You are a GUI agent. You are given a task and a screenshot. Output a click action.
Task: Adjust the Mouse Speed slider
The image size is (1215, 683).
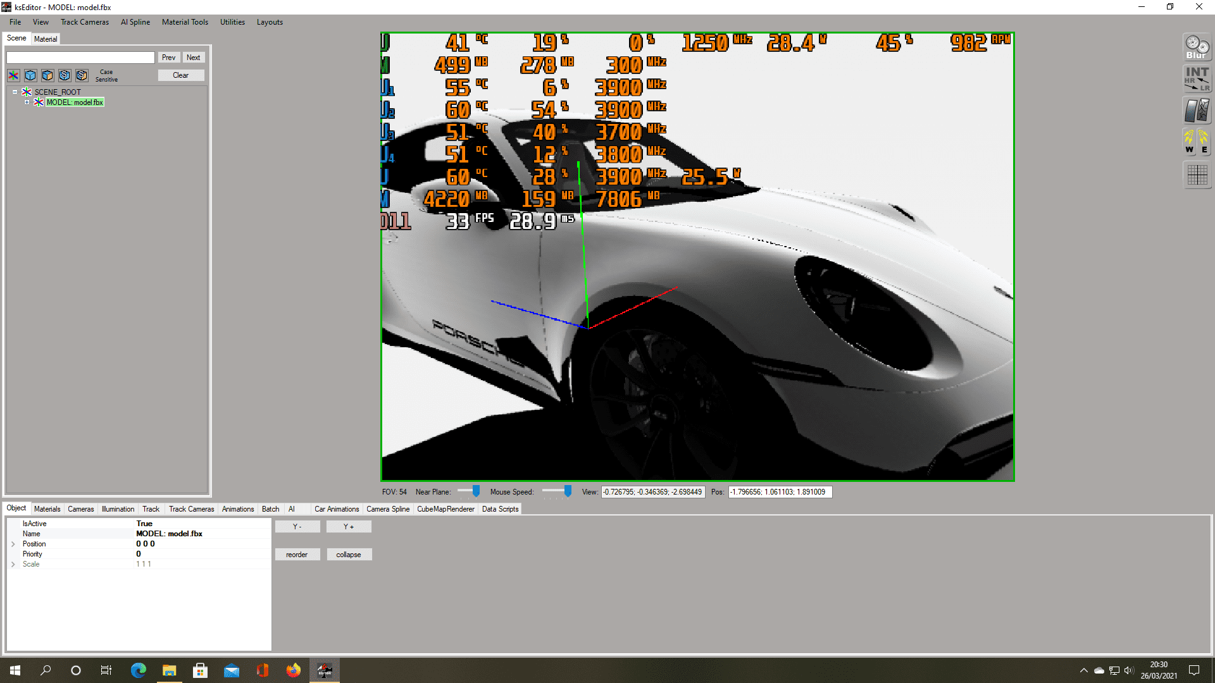click(x=568, y=491)
